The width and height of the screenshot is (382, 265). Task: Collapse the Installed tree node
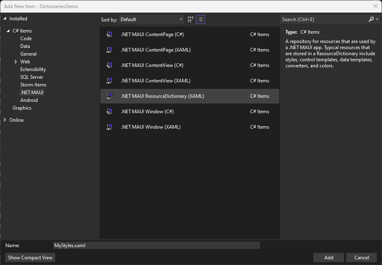(x=4, y=19)
